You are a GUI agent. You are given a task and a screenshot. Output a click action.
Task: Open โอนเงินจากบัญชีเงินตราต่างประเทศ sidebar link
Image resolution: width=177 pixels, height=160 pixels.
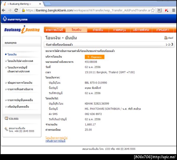point(19,69)
